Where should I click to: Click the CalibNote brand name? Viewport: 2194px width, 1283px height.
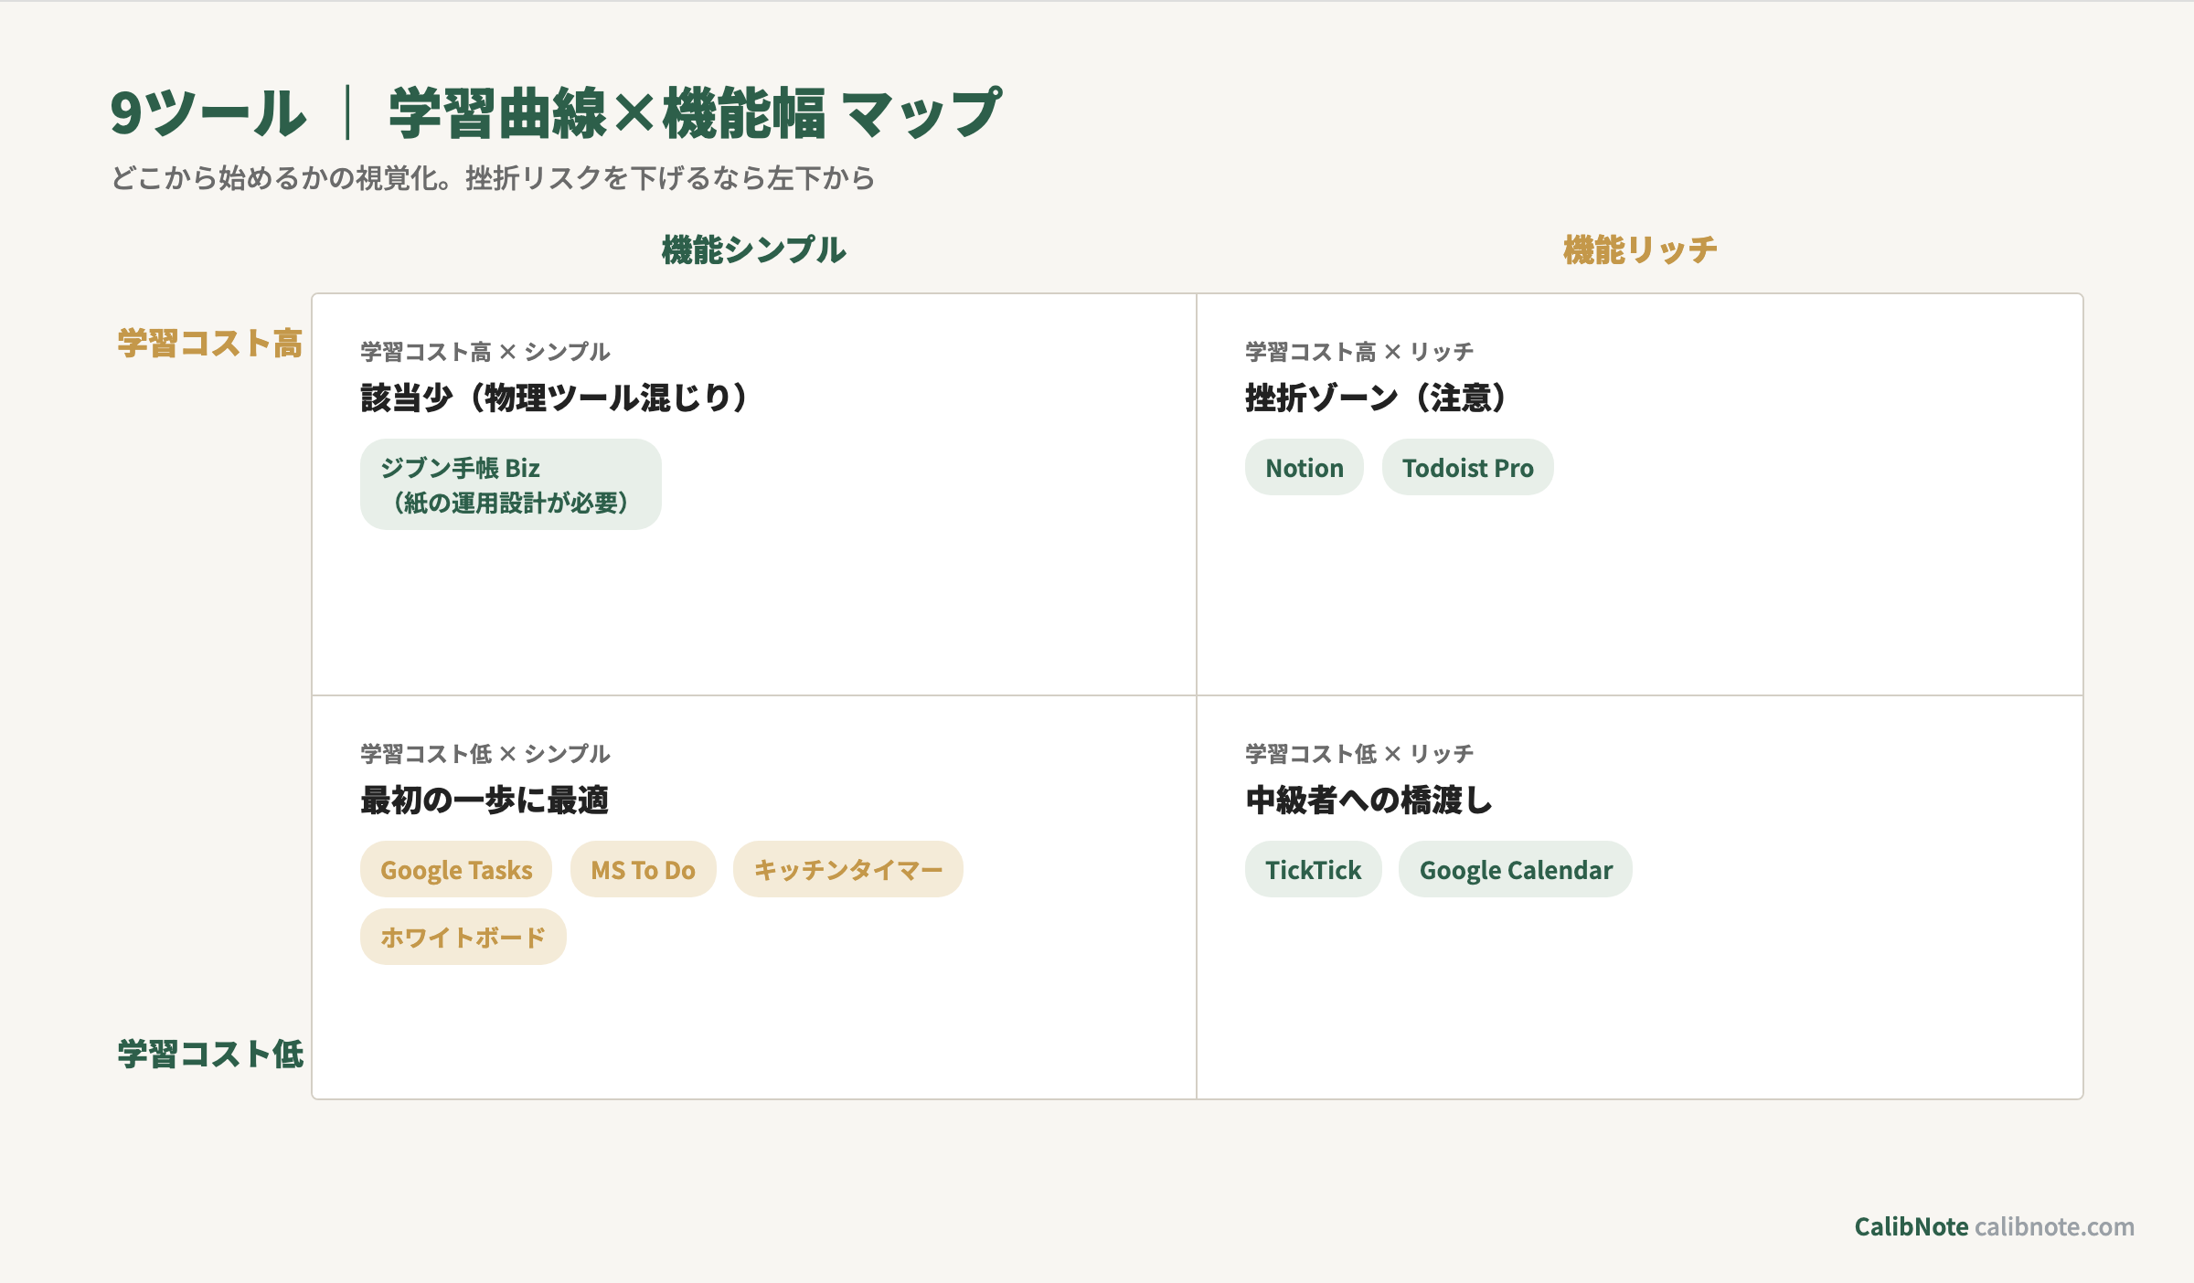click(1911, 1226)
